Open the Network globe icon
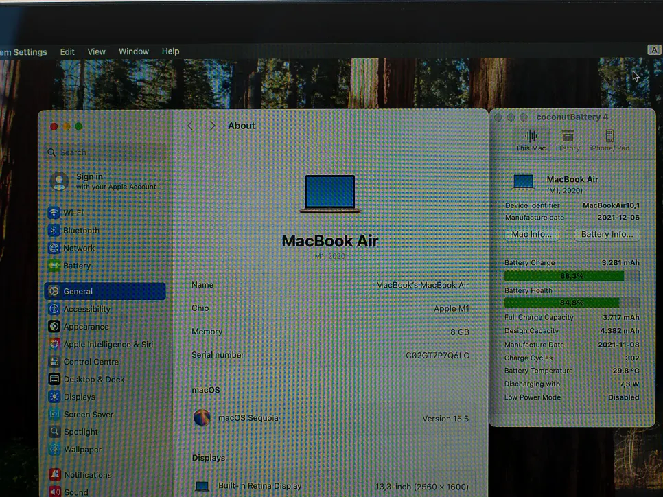The image size is (663, 497). [x=54, y=248]
